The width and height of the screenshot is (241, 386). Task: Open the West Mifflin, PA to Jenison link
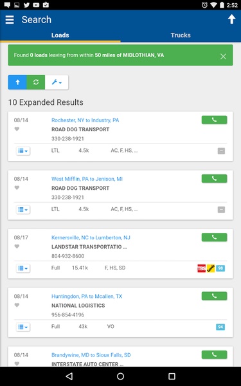[x=87, y=179]
